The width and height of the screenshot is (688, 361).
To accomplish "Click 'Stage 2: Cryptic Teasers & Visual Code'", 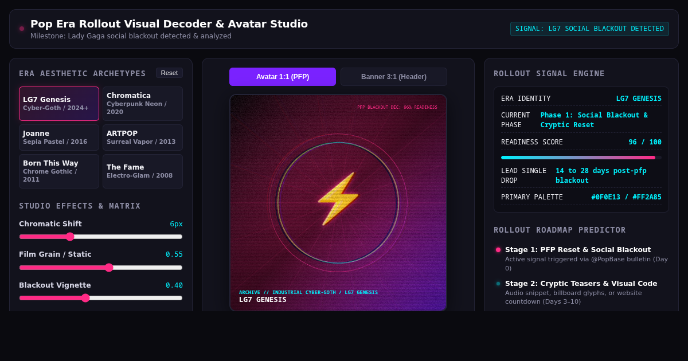I will pyautogui.click(x=581, y=284).
